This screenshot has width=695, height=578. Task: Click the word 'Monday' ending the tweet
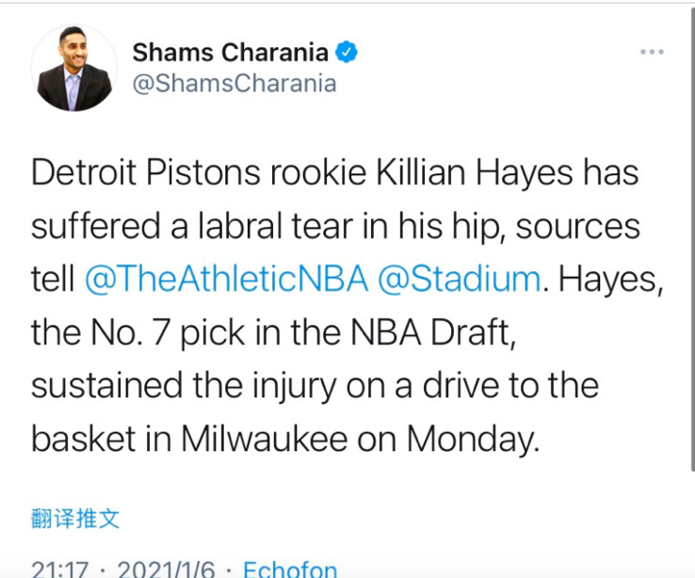(x=470, y=439)
